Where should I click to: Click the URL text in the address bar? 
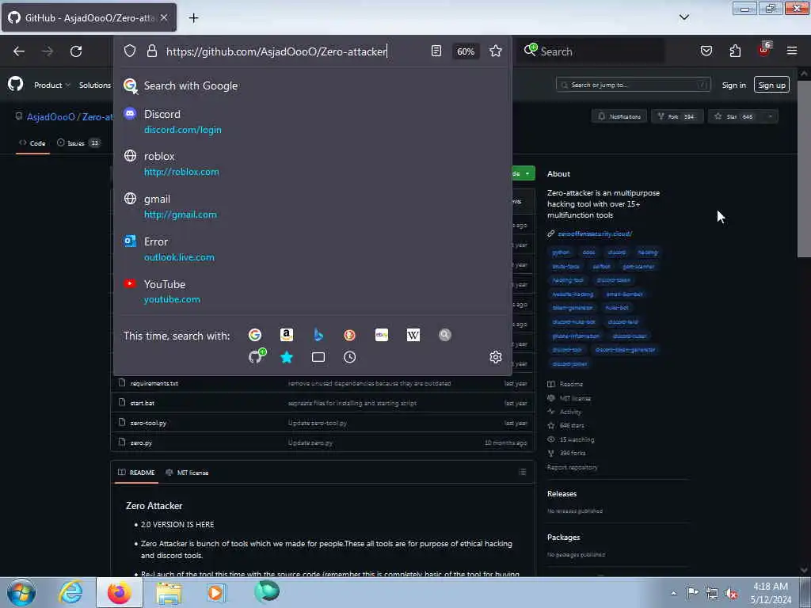(276, 51)
